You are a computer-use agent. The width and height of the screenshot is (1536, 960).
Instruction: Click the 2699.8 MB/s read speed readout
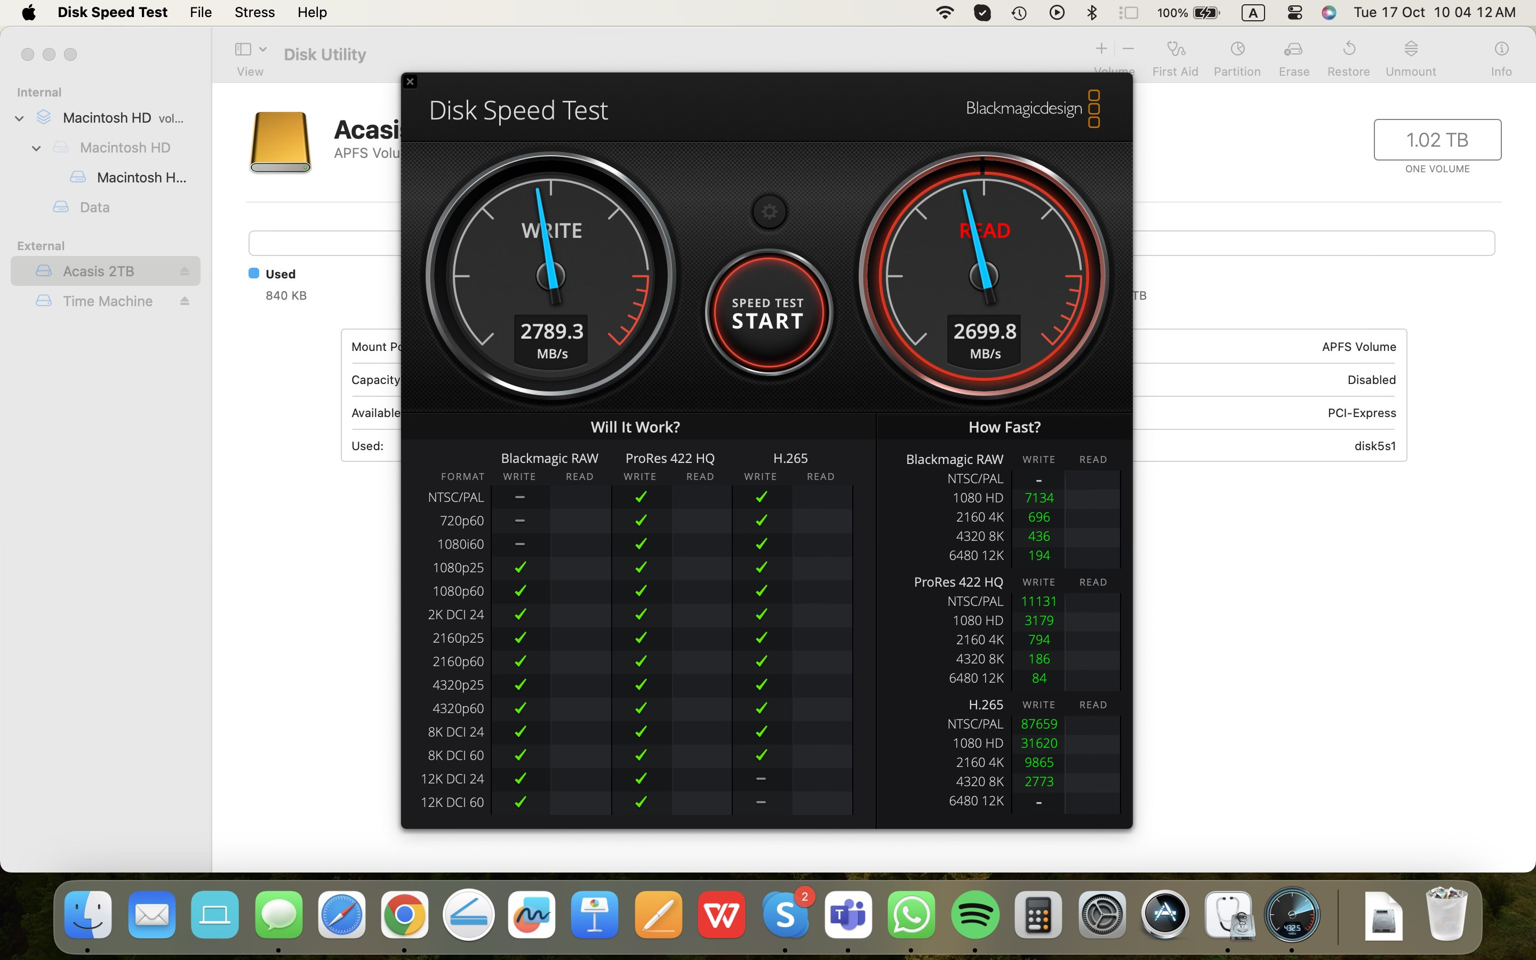pos(985,340)
